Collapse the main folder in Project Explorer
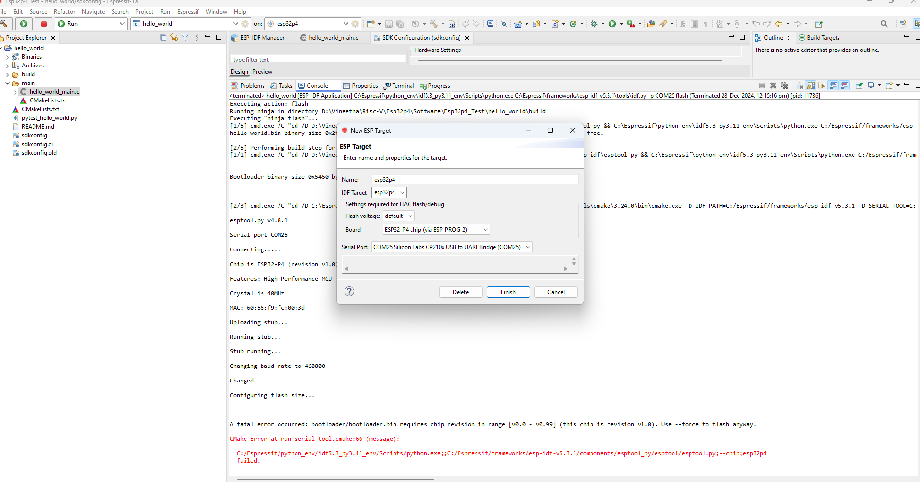920x482 pixels. click(x=7, y=83)
